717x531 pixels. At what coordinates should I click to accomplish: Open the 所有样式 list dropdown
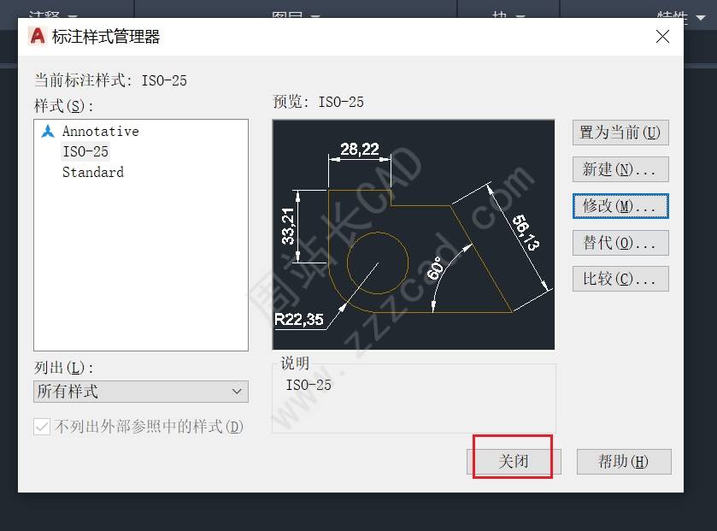(141, 392)
